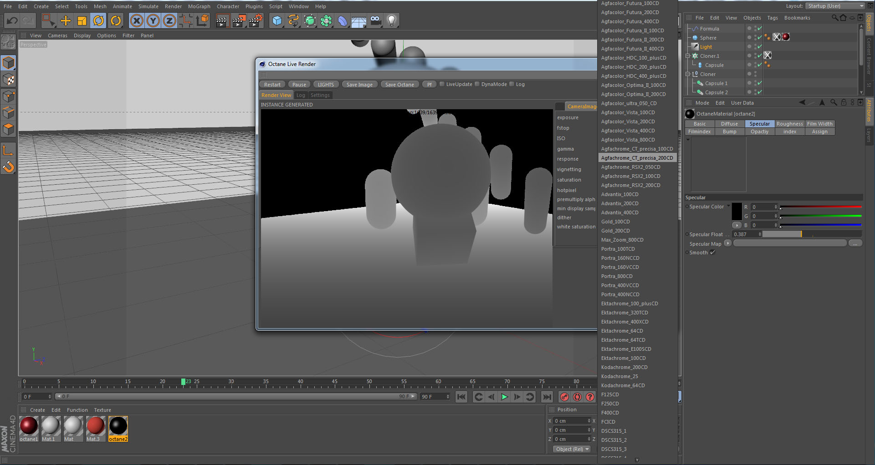The width and height of the screenshot is (875, 465).
Task: Click the Pause render button
Action: tap(299, 85)
